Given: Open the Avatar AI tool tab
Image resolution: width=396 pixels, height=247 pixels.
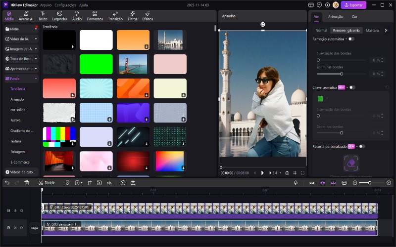Looking at the screenshot, I should (26, 16).
